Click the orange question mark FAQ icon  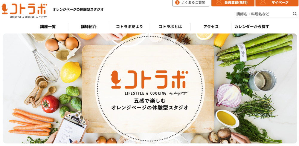tap(177, 2)
